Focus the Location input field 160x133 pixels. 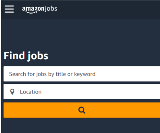(82, 92)
